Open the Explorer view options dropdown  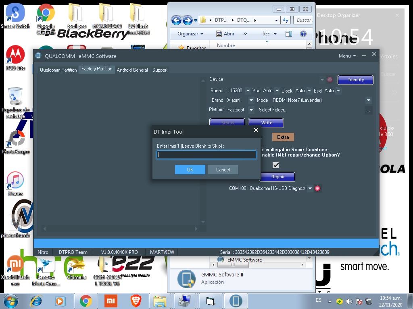pyautogui.click(x=275, y=34)
